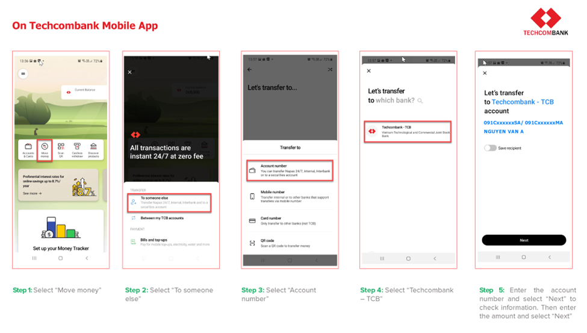Tap phone icon beside Mobile number
This screenshot has height=333, width=587.
(252, 196)
